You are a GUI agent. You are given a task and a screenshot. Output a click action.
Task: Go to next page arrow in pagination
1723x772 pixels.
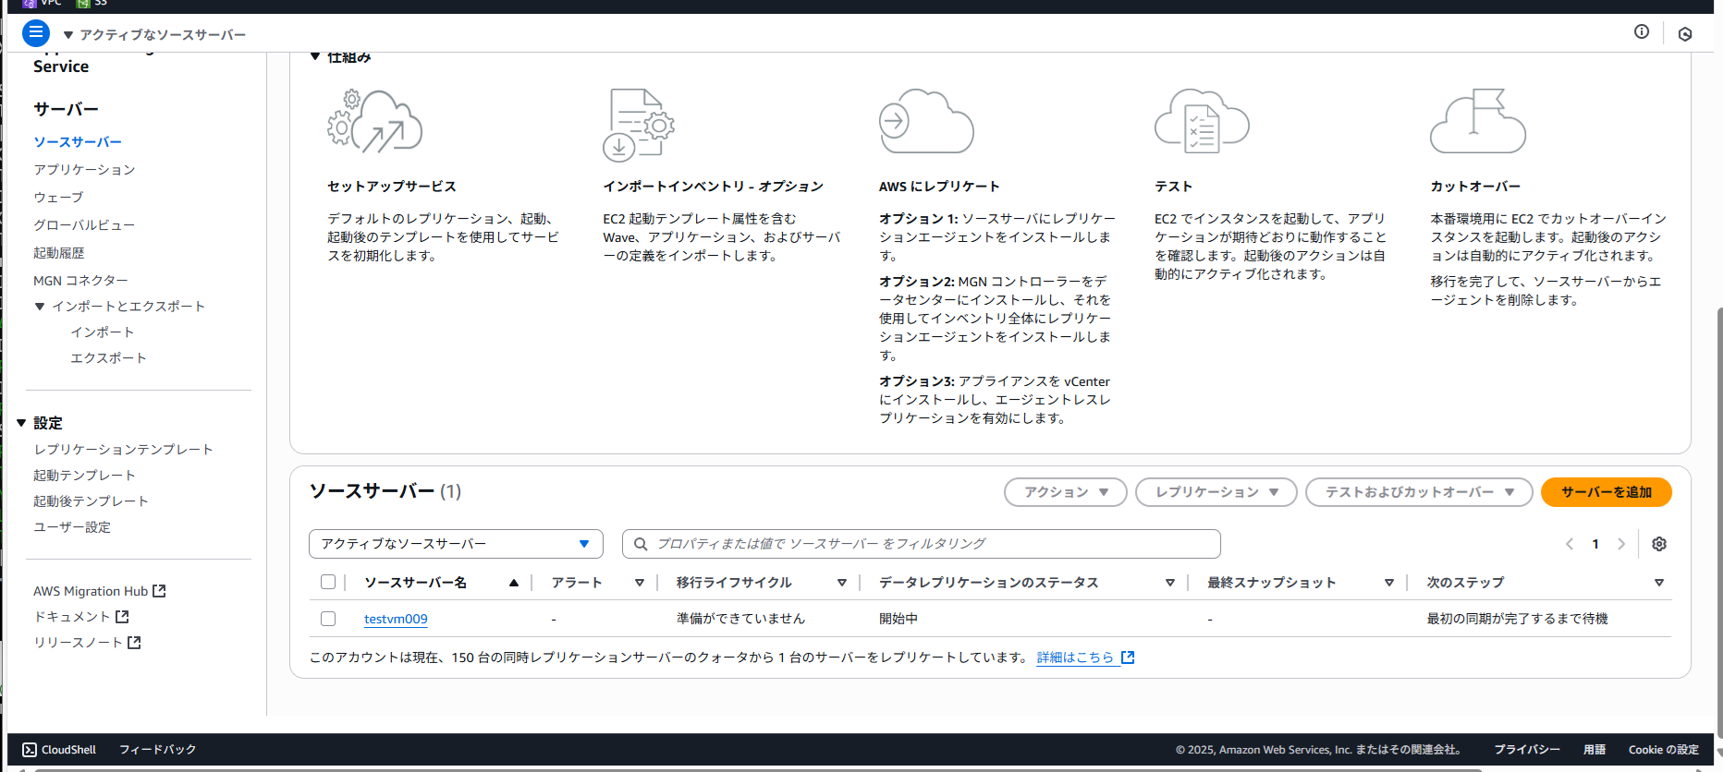(x=1621, y=544)
